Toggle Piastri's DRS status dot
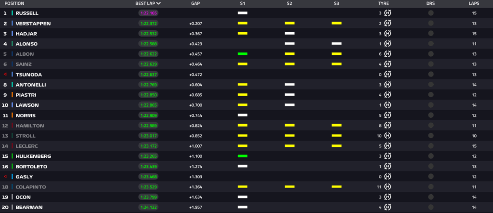 (x=430, y=95)
